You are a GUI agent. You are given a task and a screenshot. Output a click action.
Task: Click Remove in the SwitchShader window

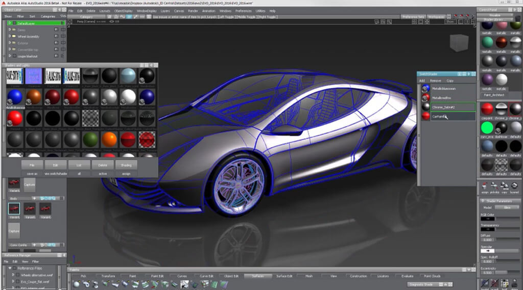tap(435, 81)
